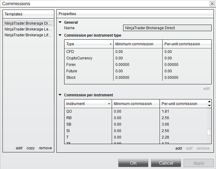Click edit under the instrument table
This screenshot has width=216, height=169.
pos(189,148)
